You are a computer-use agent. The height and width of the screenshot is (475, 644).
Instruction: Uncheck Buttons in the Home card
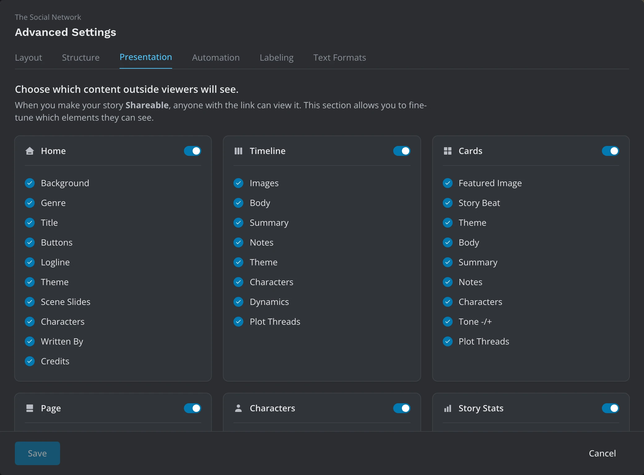click(30, 242)
